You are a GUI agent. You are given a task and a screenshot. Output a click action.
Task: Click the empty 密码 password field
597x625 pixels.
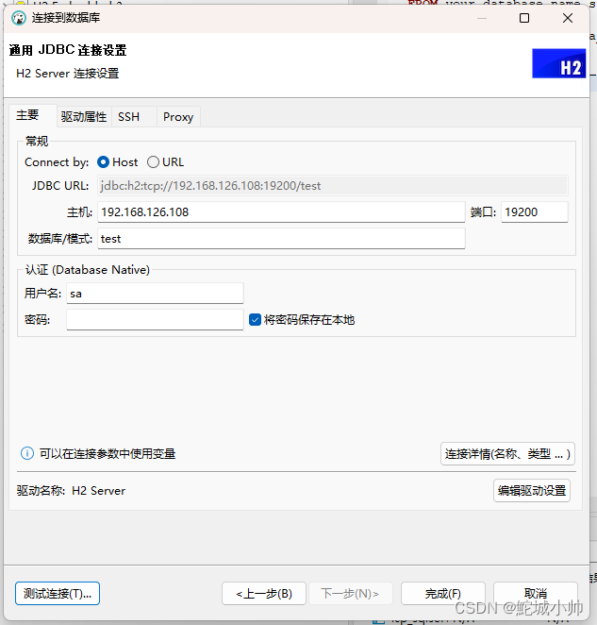click(x=155, y=320)
